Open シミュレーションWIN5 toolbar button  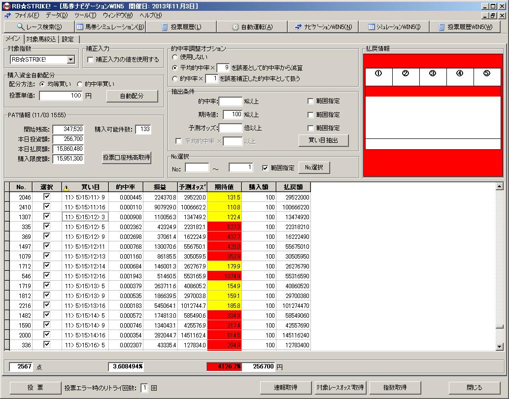394,27
